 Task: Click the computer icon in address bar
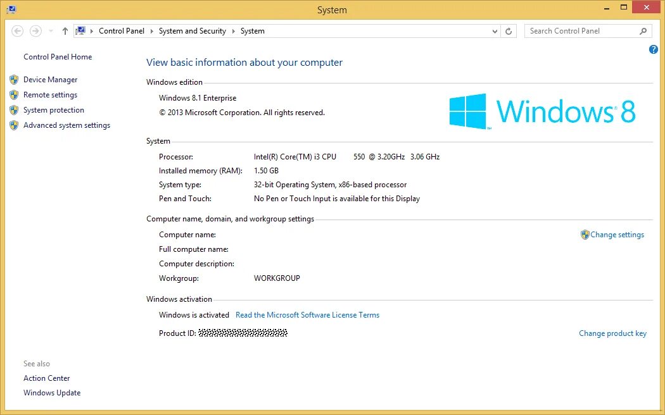pyautogui.click(x=80, y=31)
